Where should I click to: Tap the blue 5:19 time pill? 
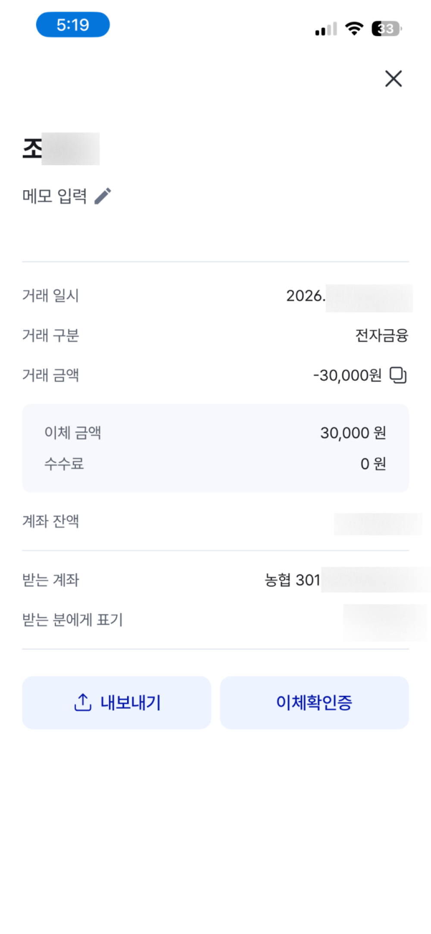coord(73,25)
